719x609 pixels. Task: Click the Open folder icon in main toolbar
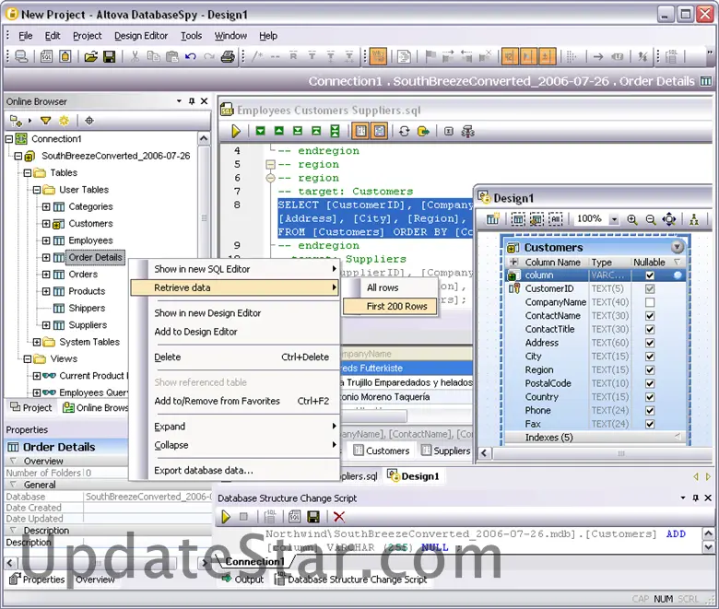pyautogui.click(x=90, y=56)
